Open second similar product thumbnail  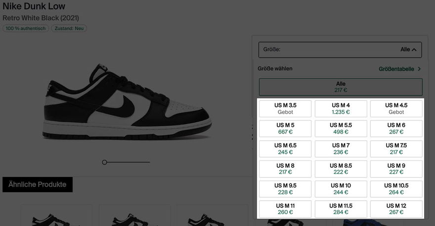135,216
